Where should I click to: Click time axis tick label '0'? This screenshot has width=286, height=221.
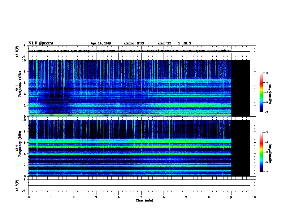(29, 197)
